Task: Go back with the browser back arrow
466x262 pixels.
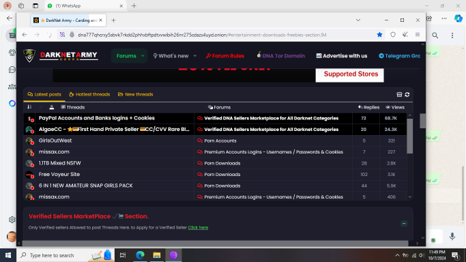Action: click(x=25, y=35)
